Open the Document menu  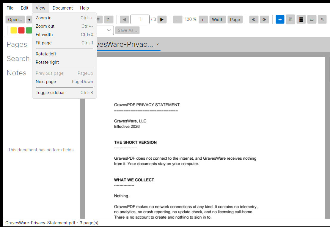[63, 8]
